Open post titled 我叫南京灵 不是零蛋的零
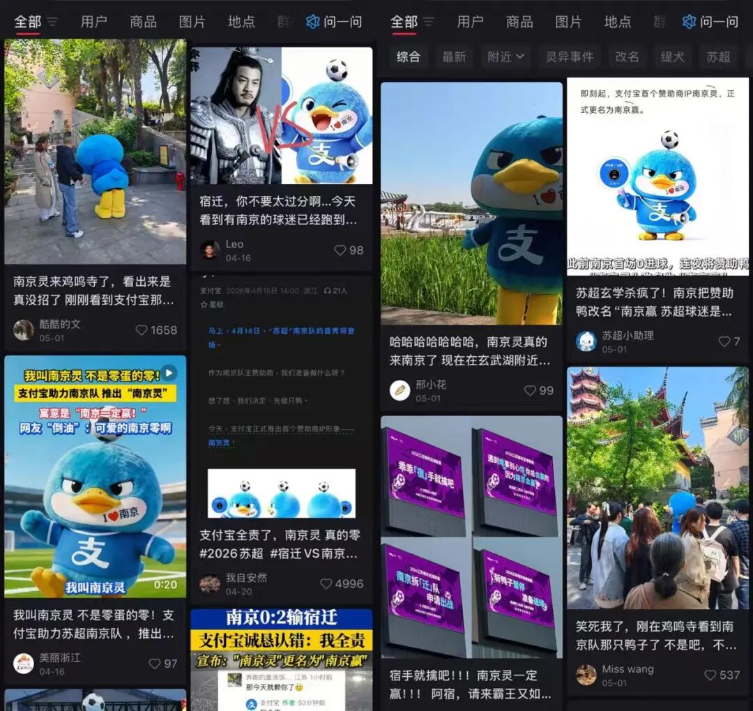Viewport: 753px width, 711px height. (93, 624)
